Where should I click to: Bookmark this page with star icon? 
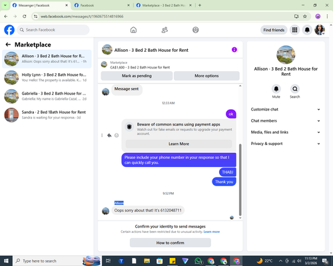click(305, 17)
